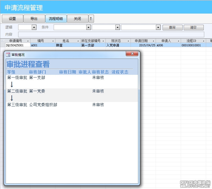The height and width of the screenshot is (189, 212).
Task: Select applicant cell A006
Action: [168, 45]
